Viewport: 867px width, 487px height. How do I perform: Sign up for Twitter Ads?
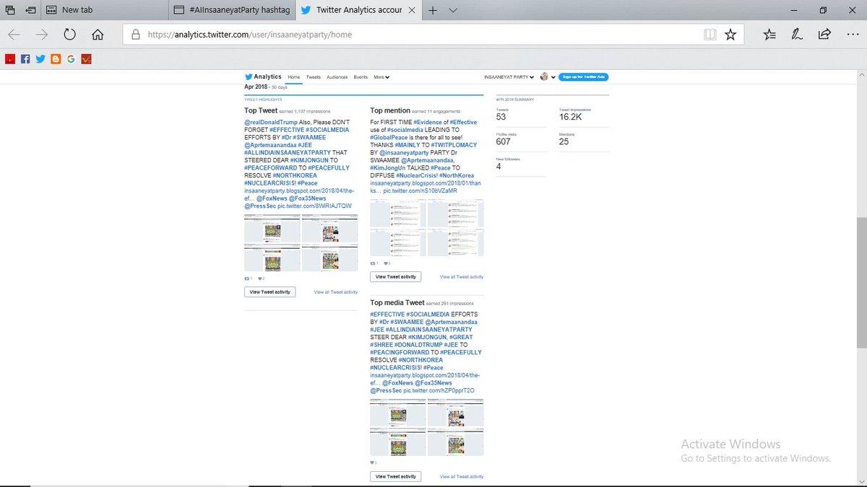pyautogui.click(x=584, y=76)
